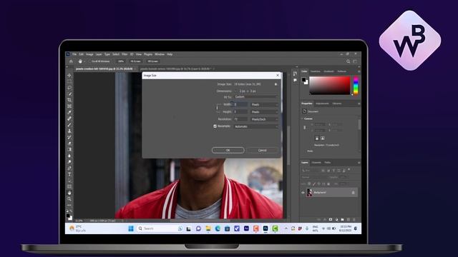
Task: Open the Fit To dropdown
Action: (x=256, y=97)
